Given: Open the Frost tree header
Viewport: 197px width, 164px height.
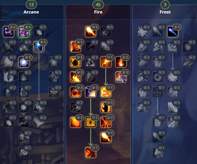Looking at the screenshot, I should click(x=165, y=12).
